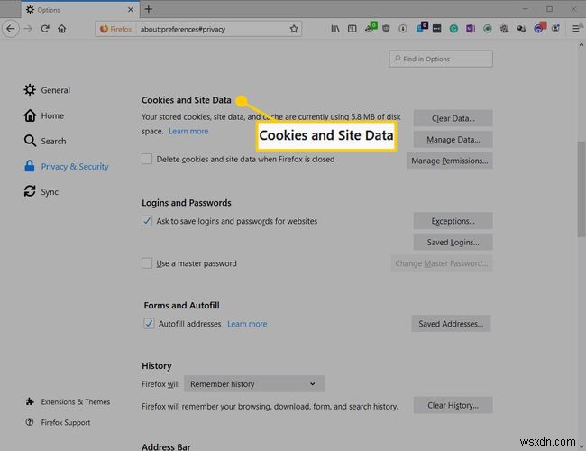
Task: Reload the current page
Action: pyautogui.click(x=45, y=29)
